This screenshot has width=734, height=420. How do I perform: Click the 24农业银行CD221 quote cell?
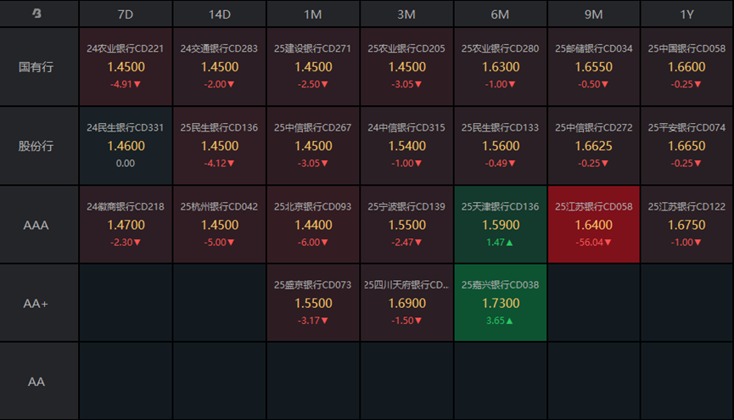coord(125,66)
